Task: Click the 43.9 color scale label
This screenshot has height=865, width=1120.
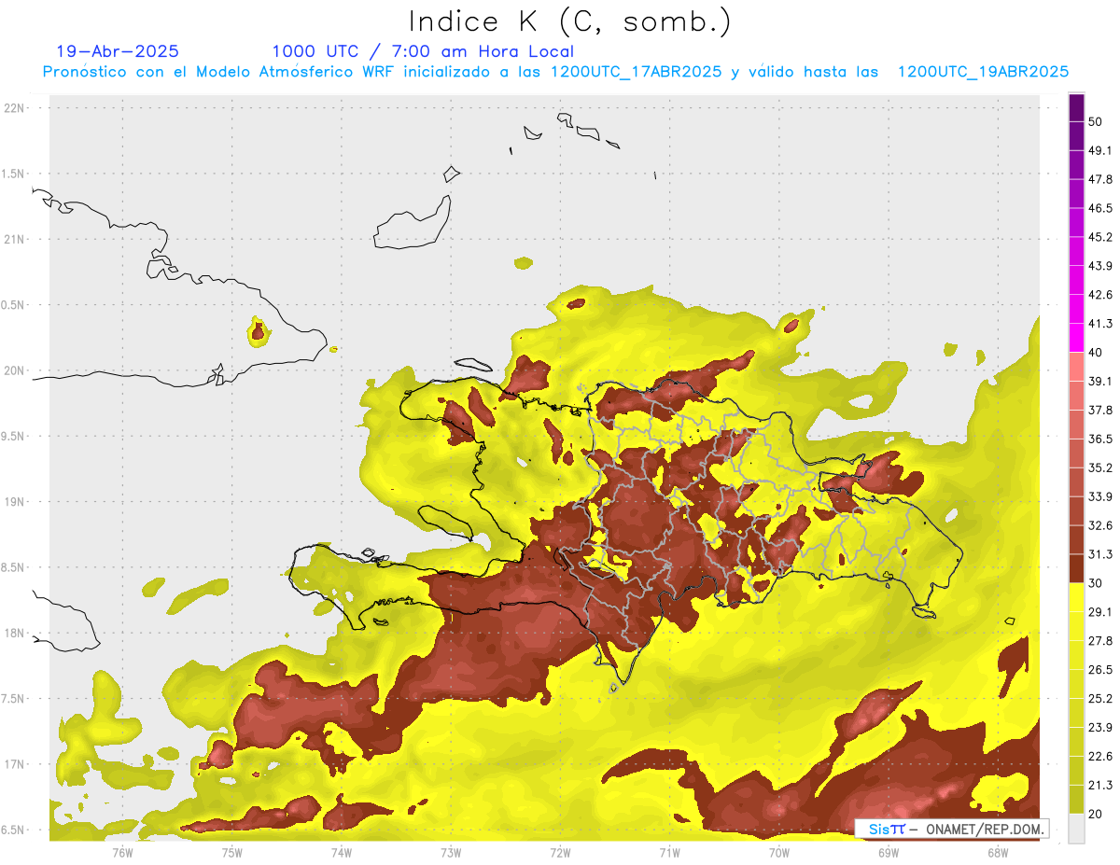Action: pyautogui.click(x=1101, y=266)
